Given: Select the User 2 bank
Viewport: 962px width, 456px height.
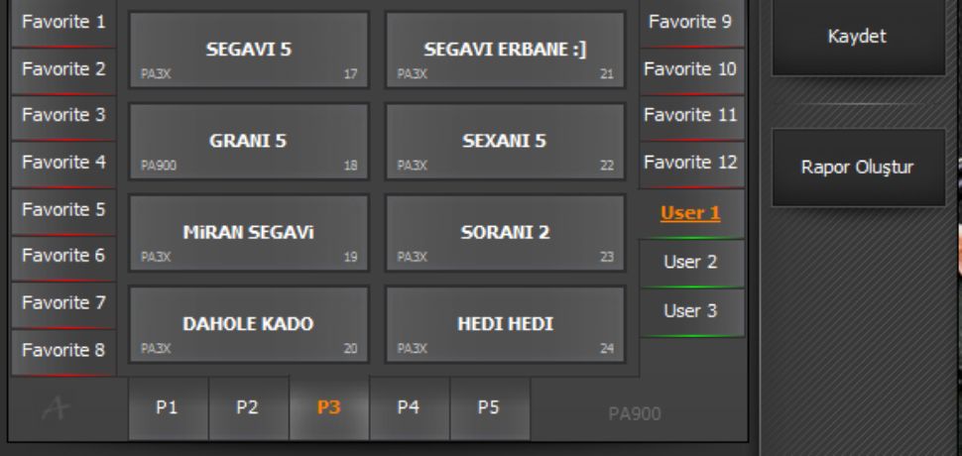Looking at the screenshot, I should point(691,263).
